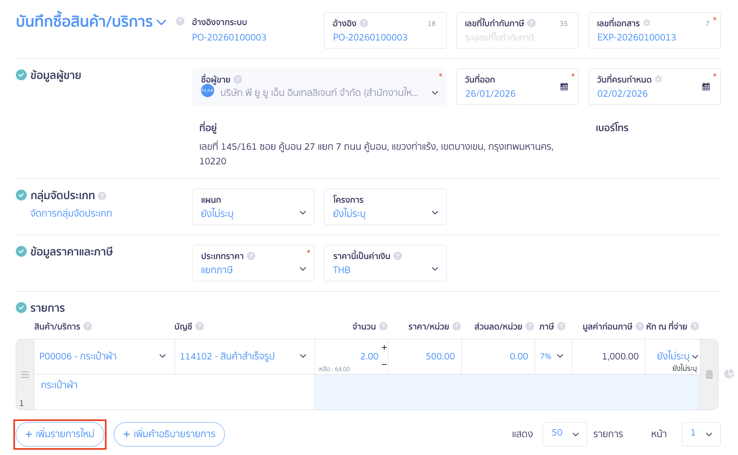Viewport: 738px width, 455px height.
Task: Click the help icon beside ประเภทราคา
Action: [x=251, y=256]
